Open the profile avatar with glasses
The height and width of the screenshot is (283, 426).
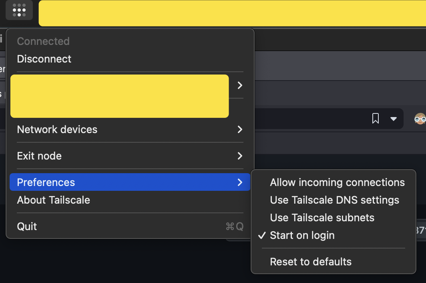pos(420,119)
